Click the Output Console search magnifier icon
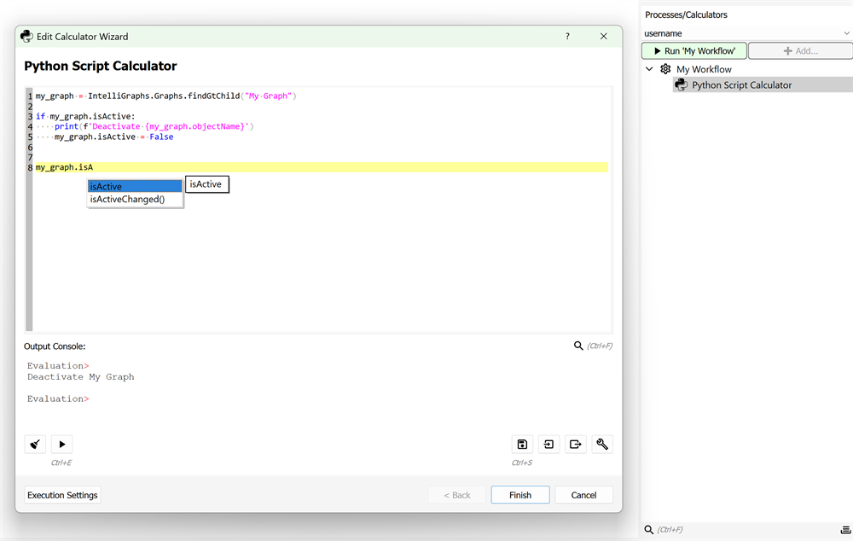The width and height of the screenshot is (853, 541). tap(578, 346)
